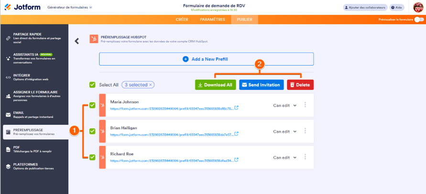426x194 pixels.
Task: Toggle Prévisualiser le formulaire switch
Action: 419,20
